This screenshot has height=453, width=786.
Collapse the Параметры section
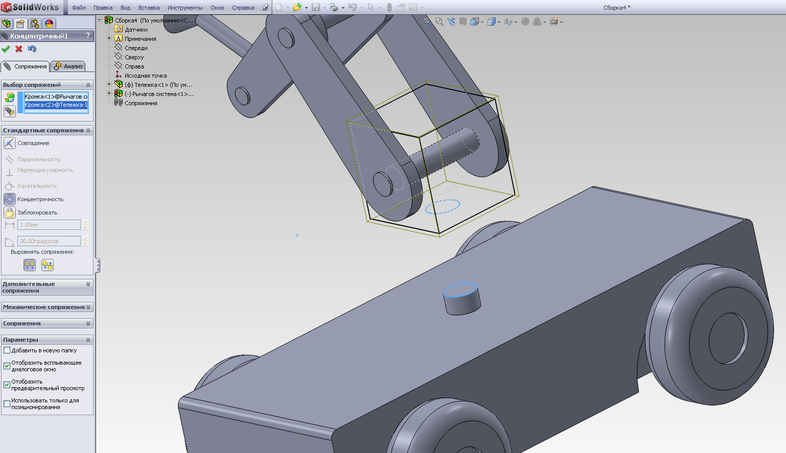pyautogui.click(x=88, y=340)
